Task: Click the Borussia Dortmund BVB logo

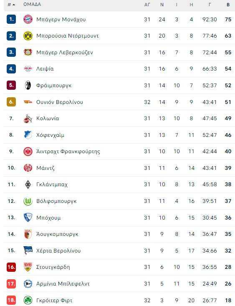Action: (28, 36)
